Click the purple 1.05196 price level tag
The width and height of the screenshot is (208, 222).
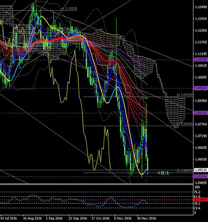(201, 176)
